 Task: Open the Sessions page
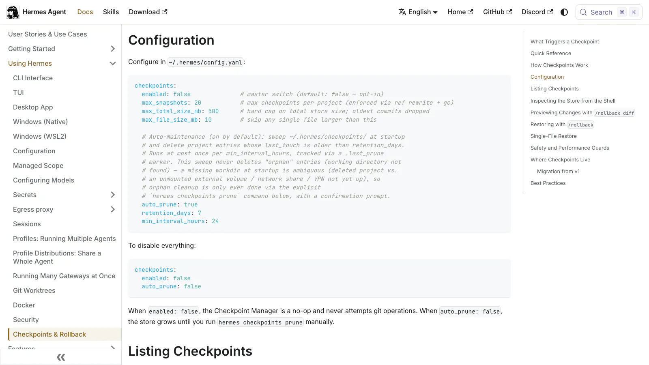pos(27,224)
